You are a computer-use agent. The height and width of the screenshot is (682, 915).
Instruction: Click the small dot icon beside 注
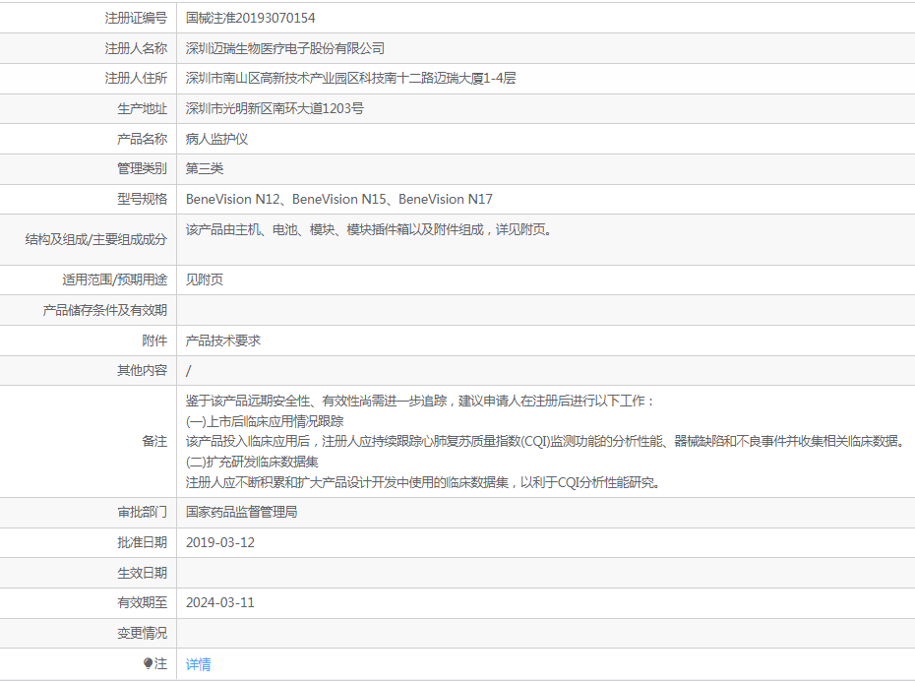(x=148, y=663)
